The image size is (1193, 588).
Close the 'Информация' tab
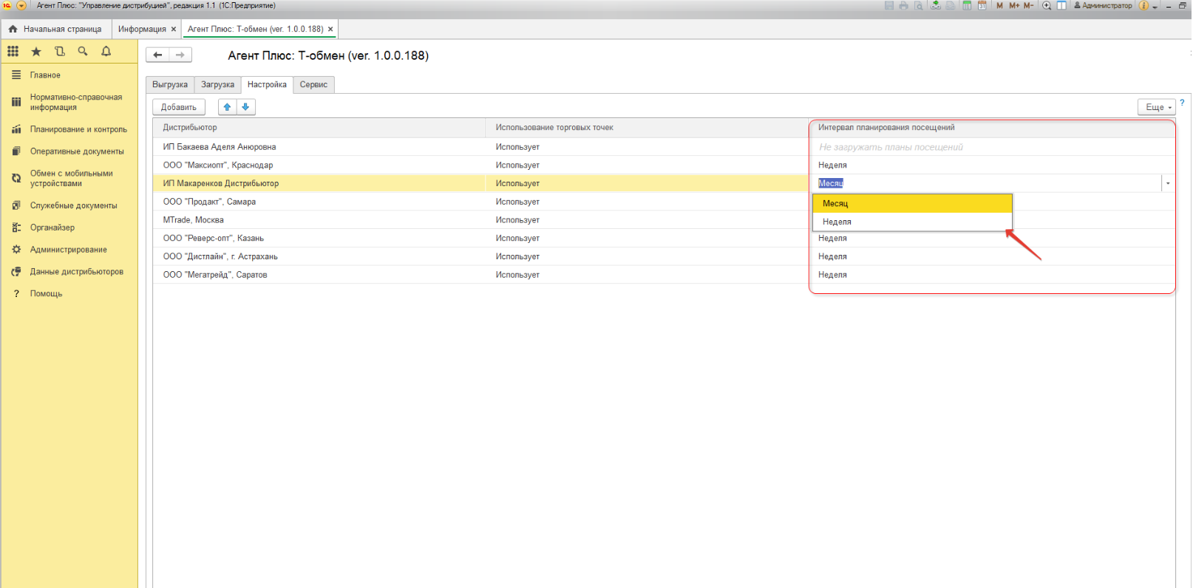[174, 30]
